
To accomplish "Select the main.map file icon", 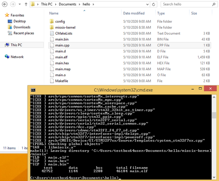I will (x=52, y=69).
